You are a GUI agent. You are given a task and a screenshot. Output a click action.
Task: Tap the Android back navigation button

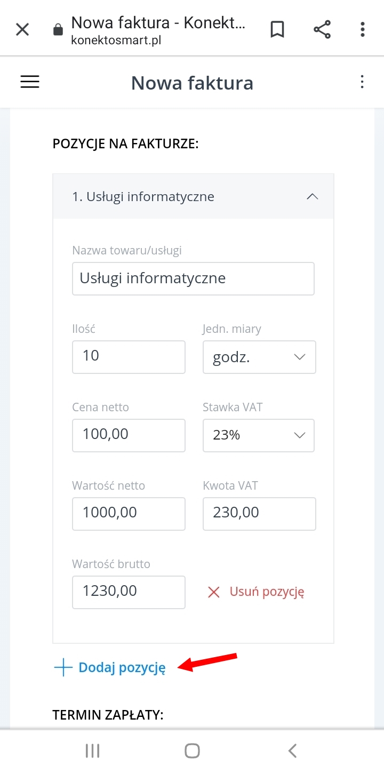pos(292,751)
